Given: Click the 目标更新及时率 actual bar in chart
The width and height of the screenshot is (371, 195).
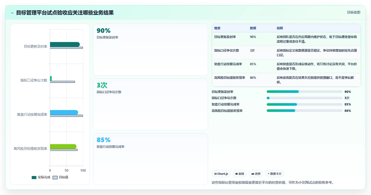Looking at the screenshot, I should coord(65,44).
